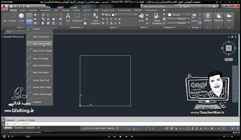Open the ByLayer lineweight dropdown
This screenshot has height=140, width=241.
point(178,19)
